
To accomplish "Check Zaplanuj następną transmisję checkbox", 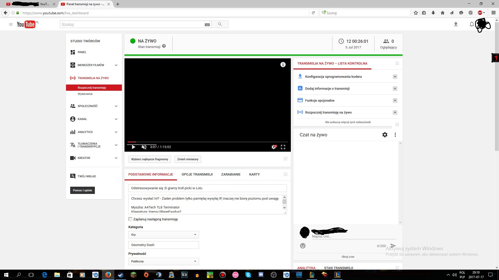I will pyautogui.click(x=130, y=219).
